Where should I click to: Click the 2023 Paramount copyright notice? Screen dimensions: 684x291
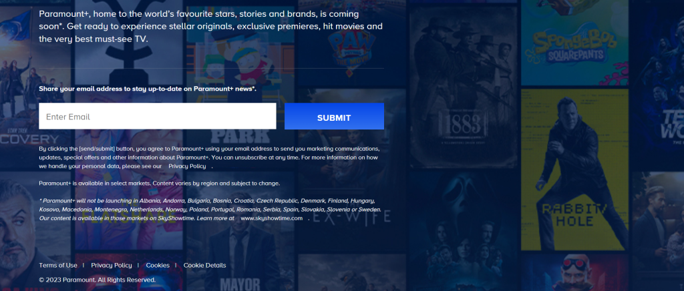click(x=97, y=280)
